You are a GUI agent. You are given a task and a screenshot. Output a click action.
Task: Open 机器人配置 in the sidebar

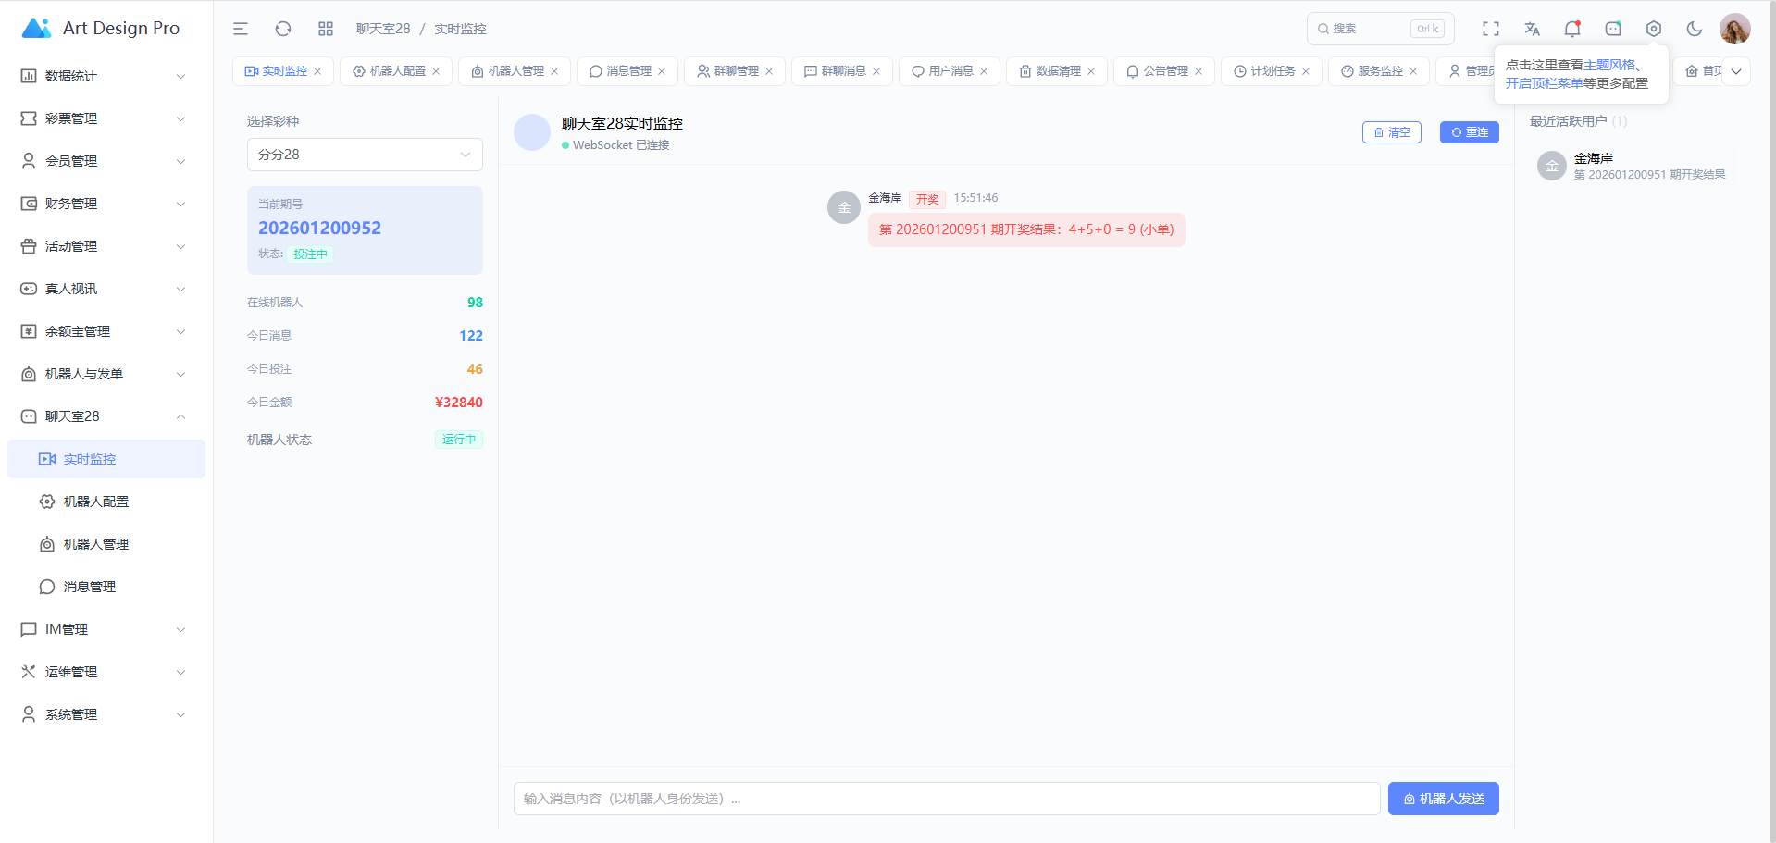[x=96, y=502]
